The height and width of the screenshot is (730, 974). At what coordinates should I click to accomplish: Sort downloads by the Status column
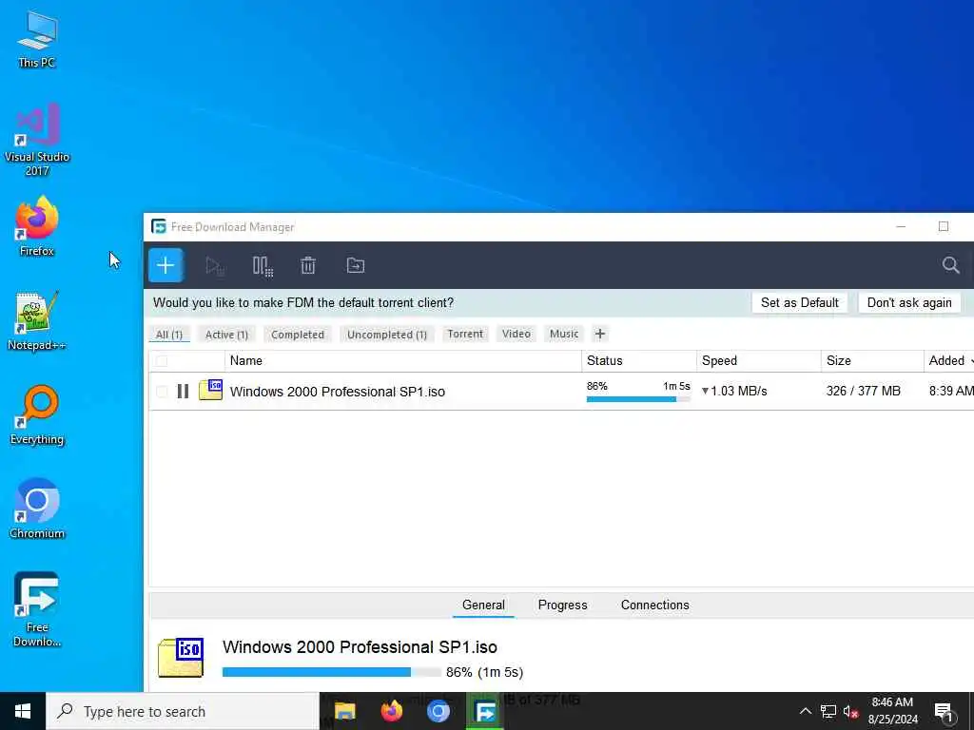pyautogui.click(x=639, y=360)
